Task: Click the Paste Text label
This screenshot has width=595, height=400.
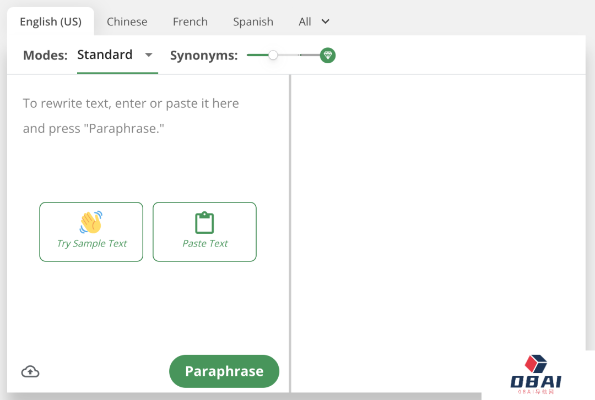Action: pyautogui.click(x=205, y=244)
